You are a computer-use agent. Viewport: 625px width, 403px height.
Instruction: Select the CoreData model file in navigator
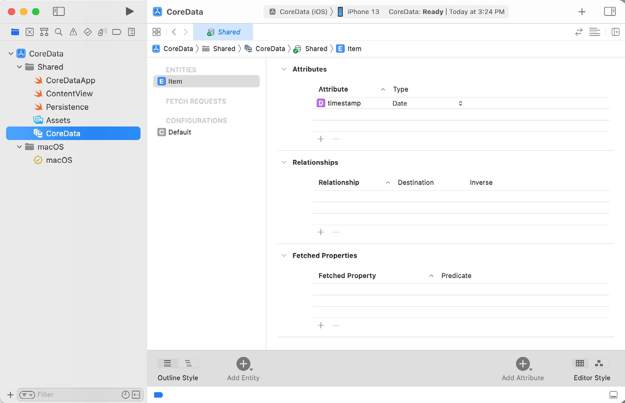click(73, 133)
